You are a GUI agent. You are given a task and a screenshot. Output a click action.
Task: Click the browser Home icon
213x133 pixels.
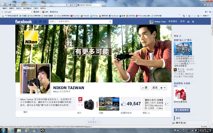(x=205, y=5)
